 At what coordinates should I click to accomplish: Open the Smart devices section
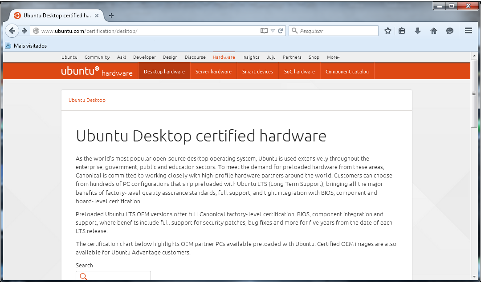[257, 72]
